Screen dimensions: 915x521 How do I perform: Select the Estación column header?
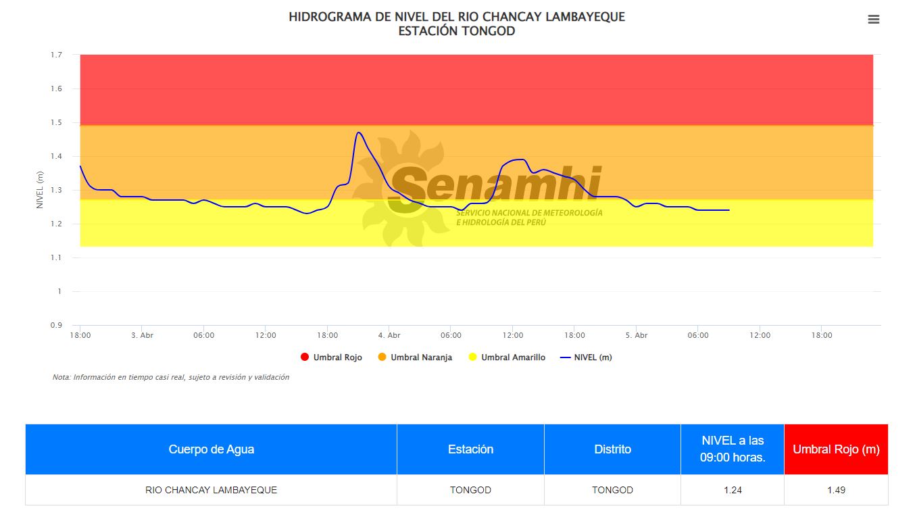[470, 449]
